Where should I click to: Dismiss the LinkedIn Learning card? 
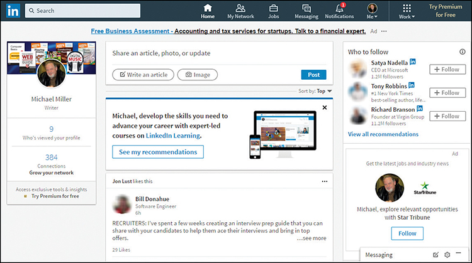click(325, 107)
